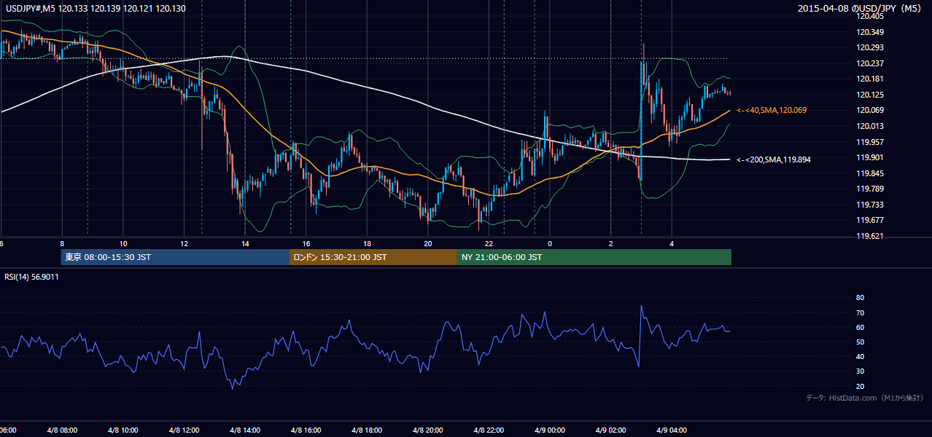Click hour label 22 below price chart

489,244
